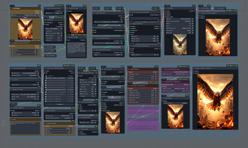Open the unet_name dropdown in Load Diffusion Model

coord(25,73)
